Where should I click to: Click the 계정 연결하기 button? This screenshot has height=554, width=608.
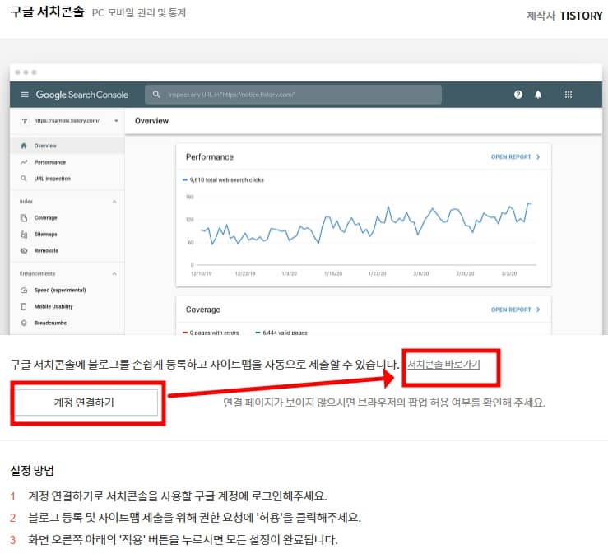point(86,403)
